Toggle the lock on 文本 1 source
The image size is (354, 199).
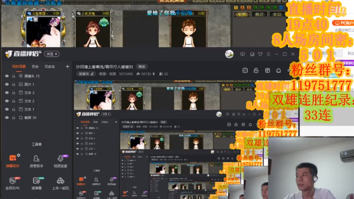pos(14,109)
